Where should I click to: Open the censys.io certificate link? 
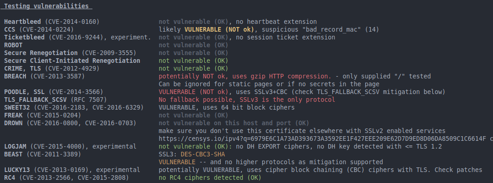323,139
